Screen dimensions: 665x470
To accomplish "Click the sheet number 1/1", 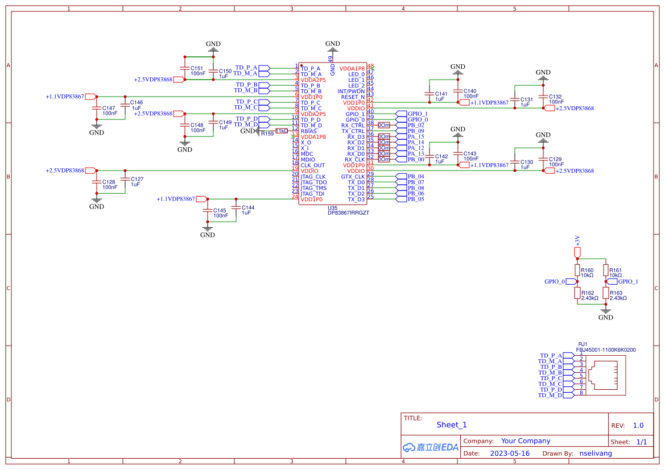I will point(642,442).
